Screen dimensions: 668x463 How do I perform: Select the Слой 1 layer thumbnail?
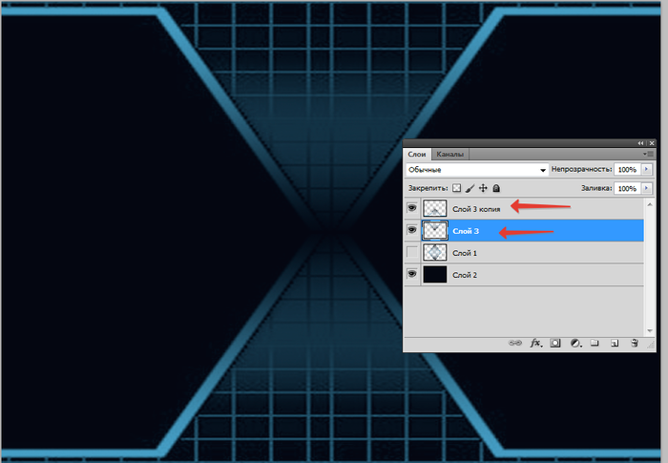434,252
